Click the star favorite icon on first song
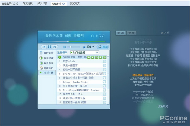The width and height of the screenshot is (190, 126). click(x=93, y=57)
